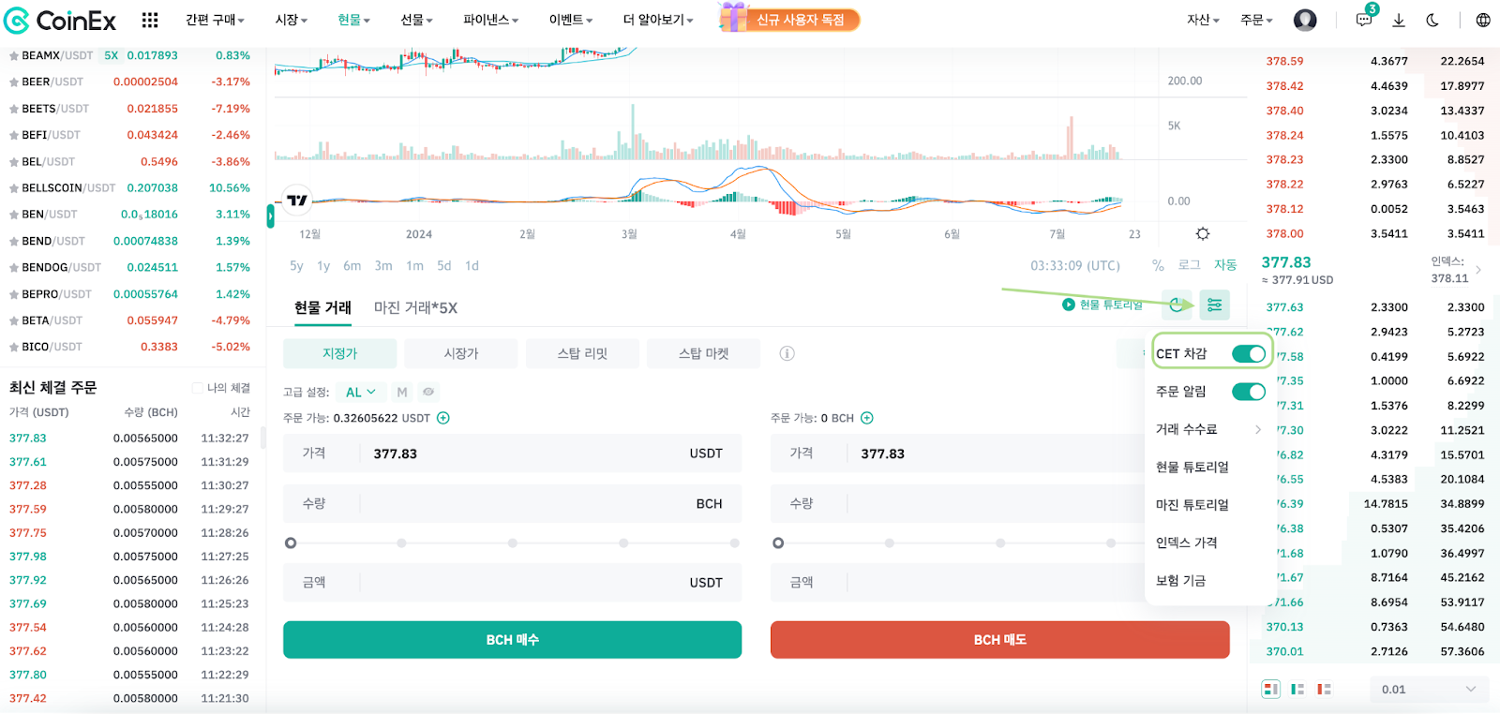This screenshot has height=714, width=1500.
Task: Click the buy slider's second stop dot
Action: coord(401,543)
